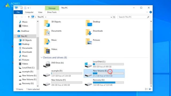The width and height of the screenshot is (171, 96).
Task: Select Downloads in navigation pane
Action: point(27,52)
